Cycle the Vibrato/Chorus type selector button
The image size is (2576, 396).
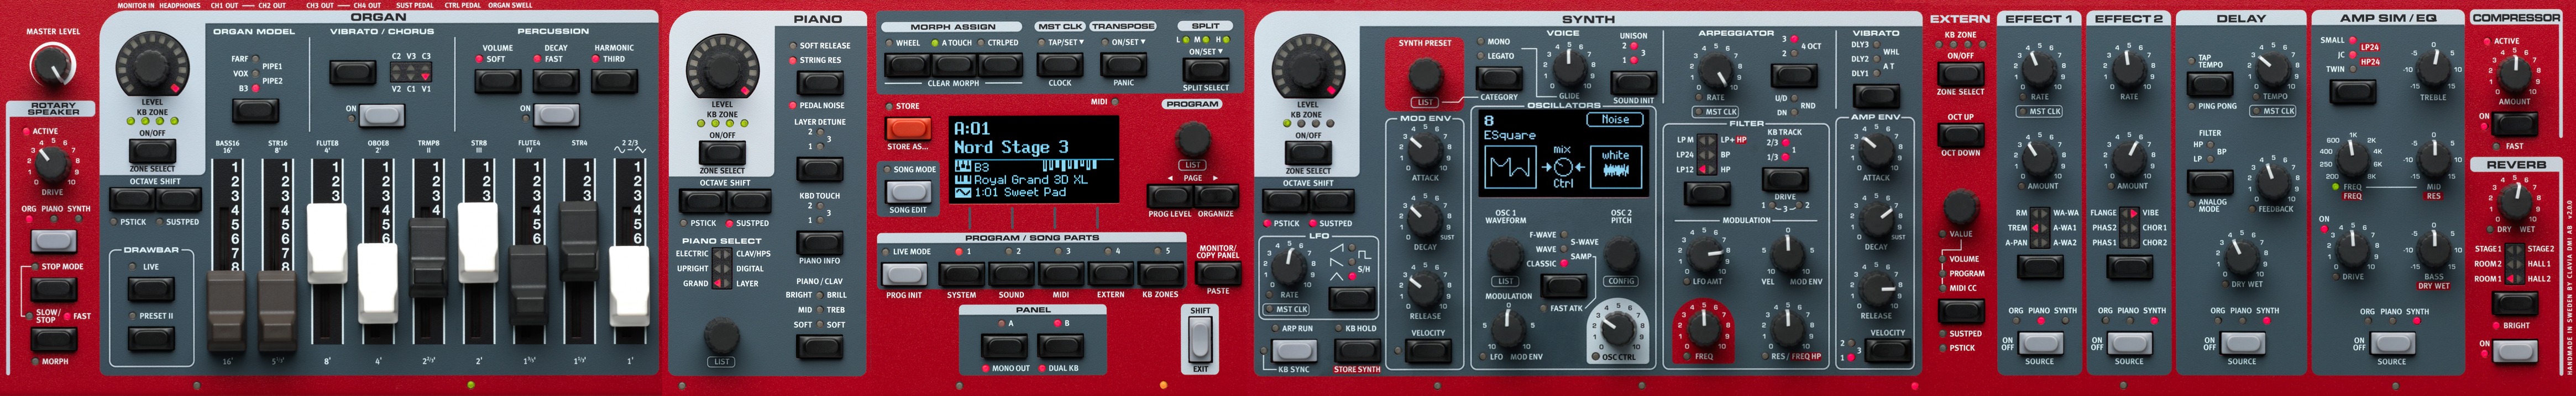pos(352,73)
